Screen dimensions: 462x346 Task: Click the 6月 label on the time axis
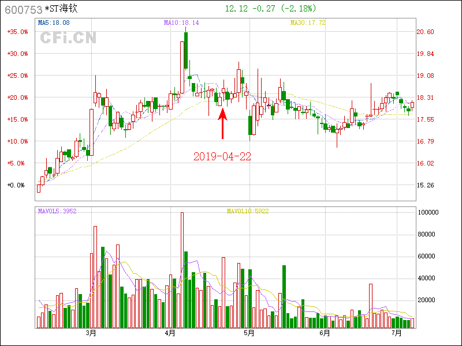pyautogui.click(x=325, y=333)
